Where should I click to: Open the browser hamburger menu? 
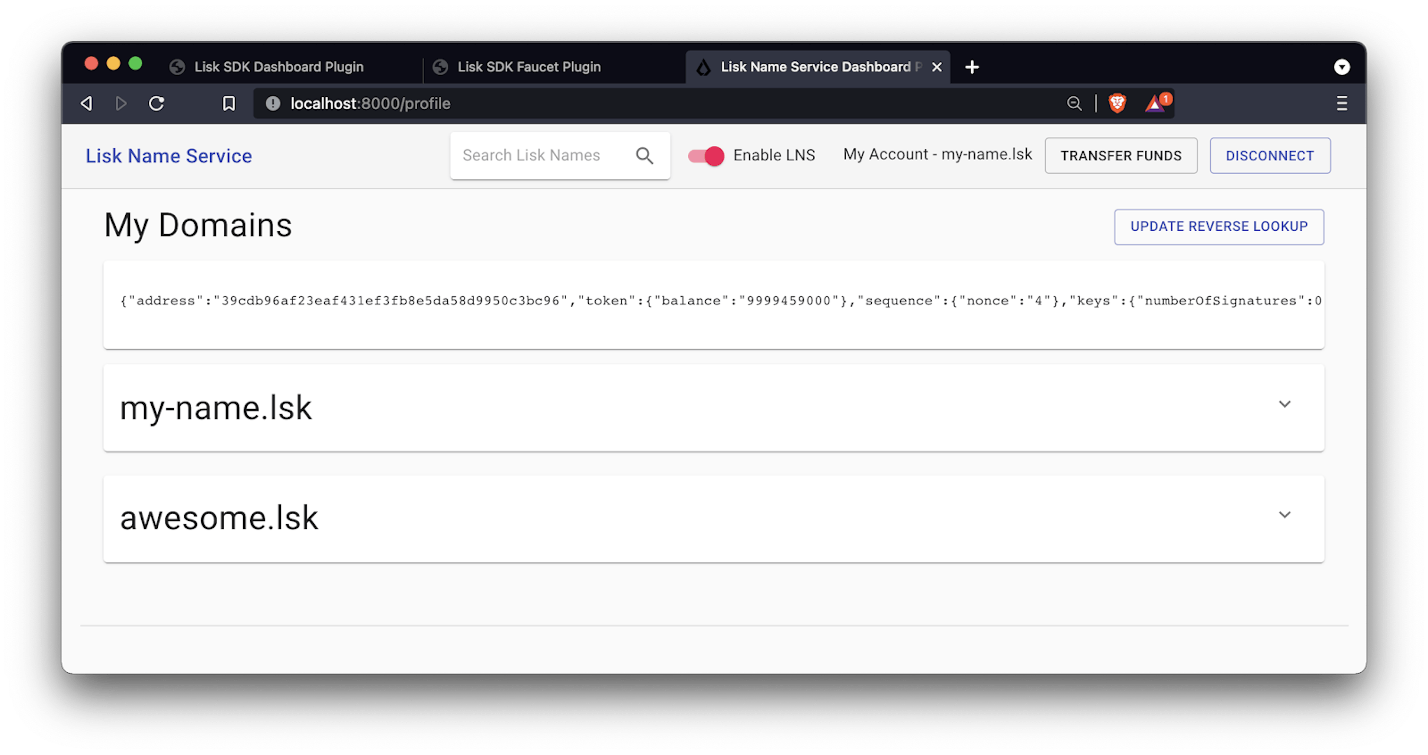pyautogui.click(x=1341, y=104)
